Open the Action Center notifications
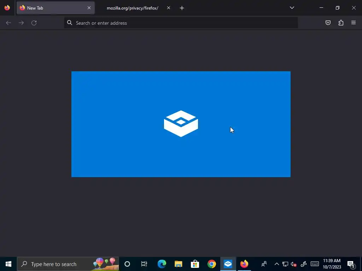Image resolution: width=362 pixels, height=271 pixels. [351, 264]
